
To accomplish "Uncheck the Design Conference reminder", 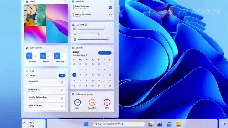I will [110, 7].
